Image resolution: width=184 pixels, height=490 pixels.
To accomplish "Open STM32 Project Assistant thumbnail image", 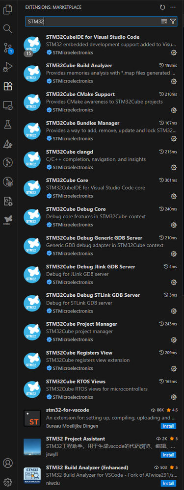I will coord(32,447).
